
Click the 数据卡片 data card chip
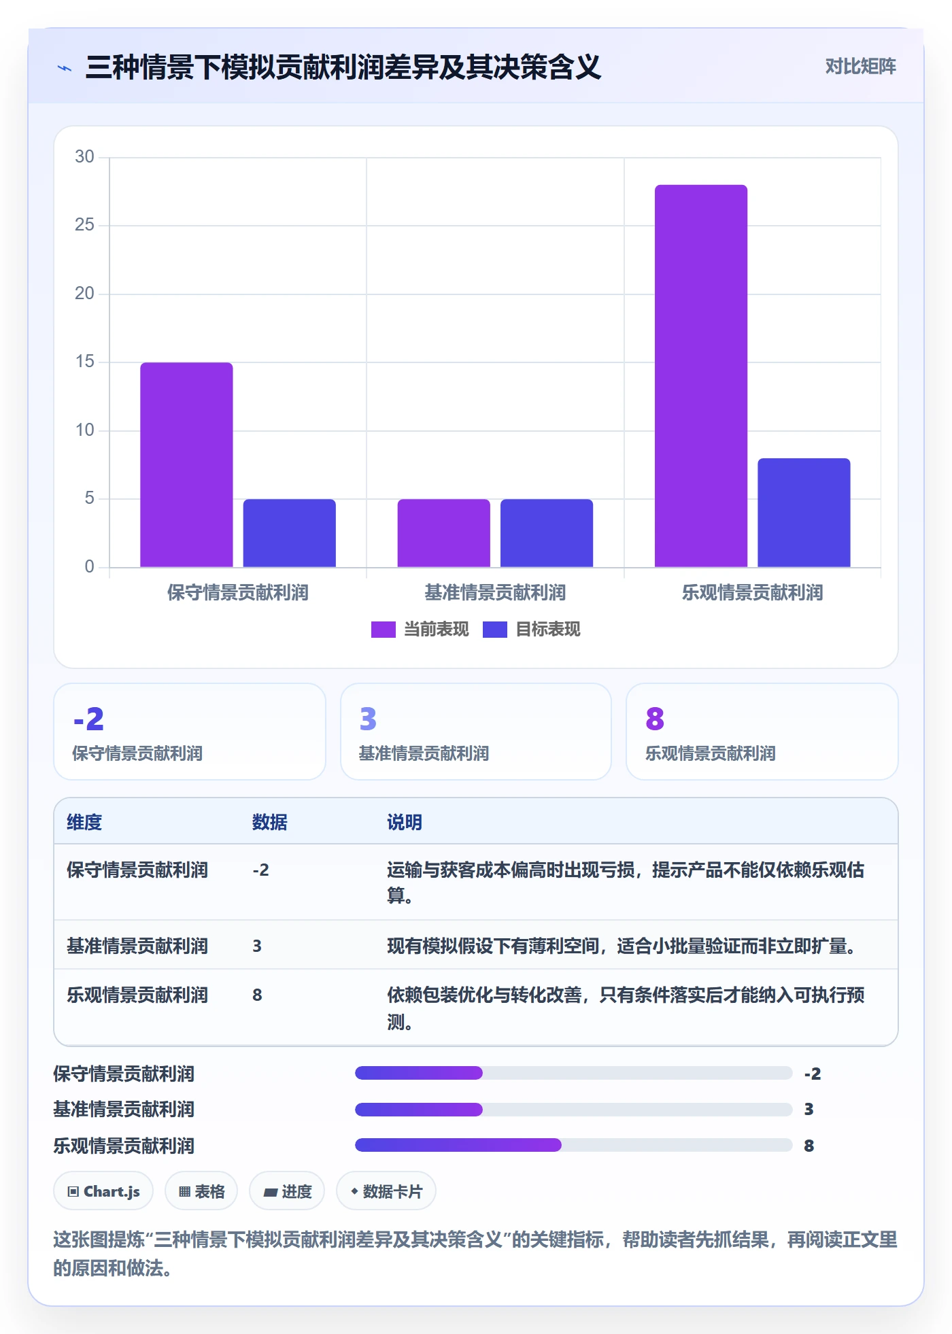point(386,1191)
